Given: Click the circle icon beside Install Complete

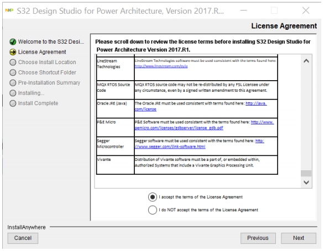Looking at the screenshot, I should pyautogui.click(x=13, y=103).
